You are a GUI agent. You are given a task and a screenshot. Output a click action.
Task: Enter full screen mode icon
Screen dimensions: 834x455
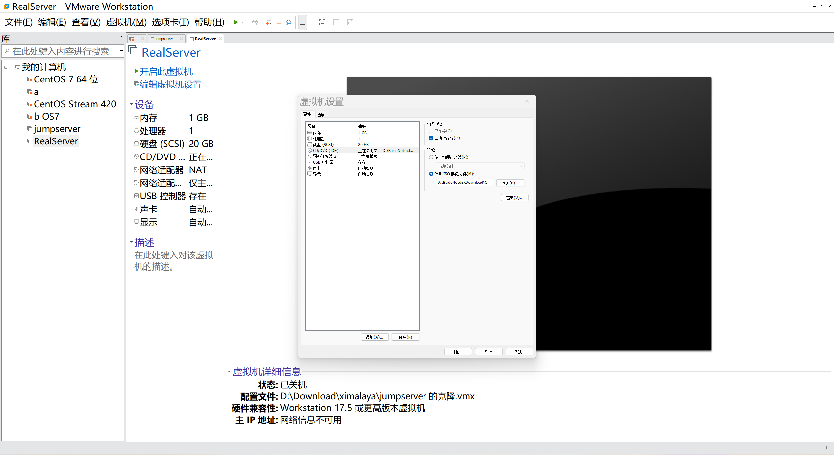(x=322, y=22)
